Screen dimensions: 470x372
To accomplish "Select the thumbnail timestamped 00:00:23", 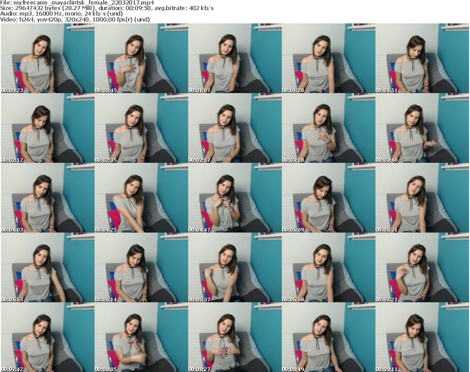I will [x=48, y=58].
